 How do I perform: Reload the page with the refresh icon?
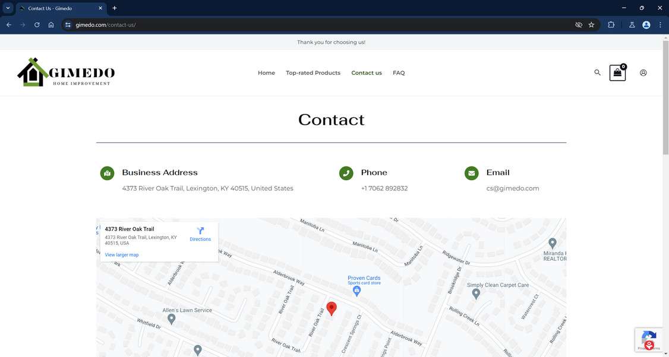pos(37,25)
